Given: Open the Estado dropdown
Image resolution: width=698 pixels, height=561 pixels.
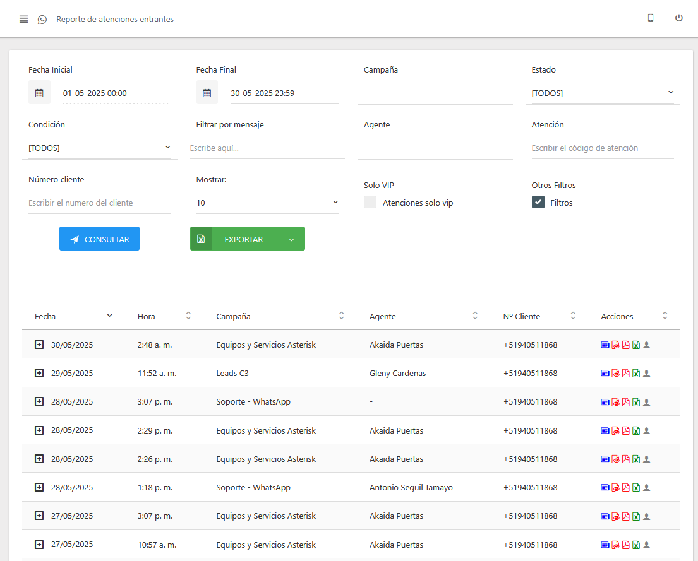Looking at the screenshot, I should [x=602, y=93].
